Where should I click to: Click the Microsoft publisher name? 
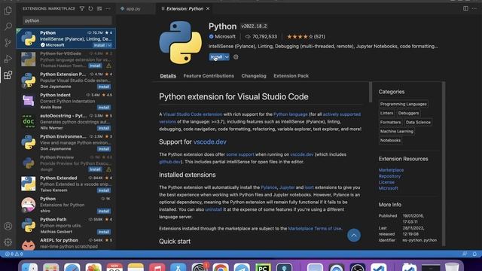(225, 37)
